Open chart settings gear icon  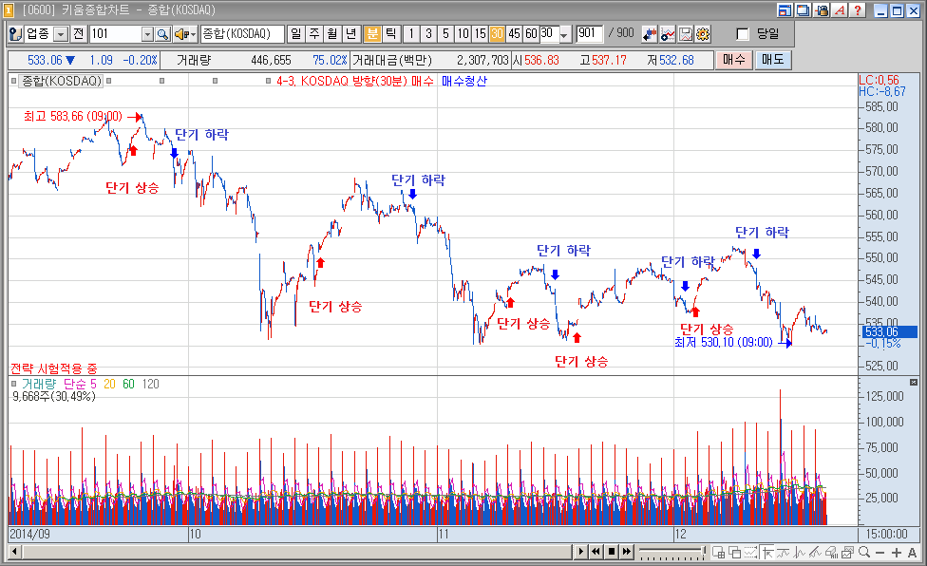(x=702, y=34)
